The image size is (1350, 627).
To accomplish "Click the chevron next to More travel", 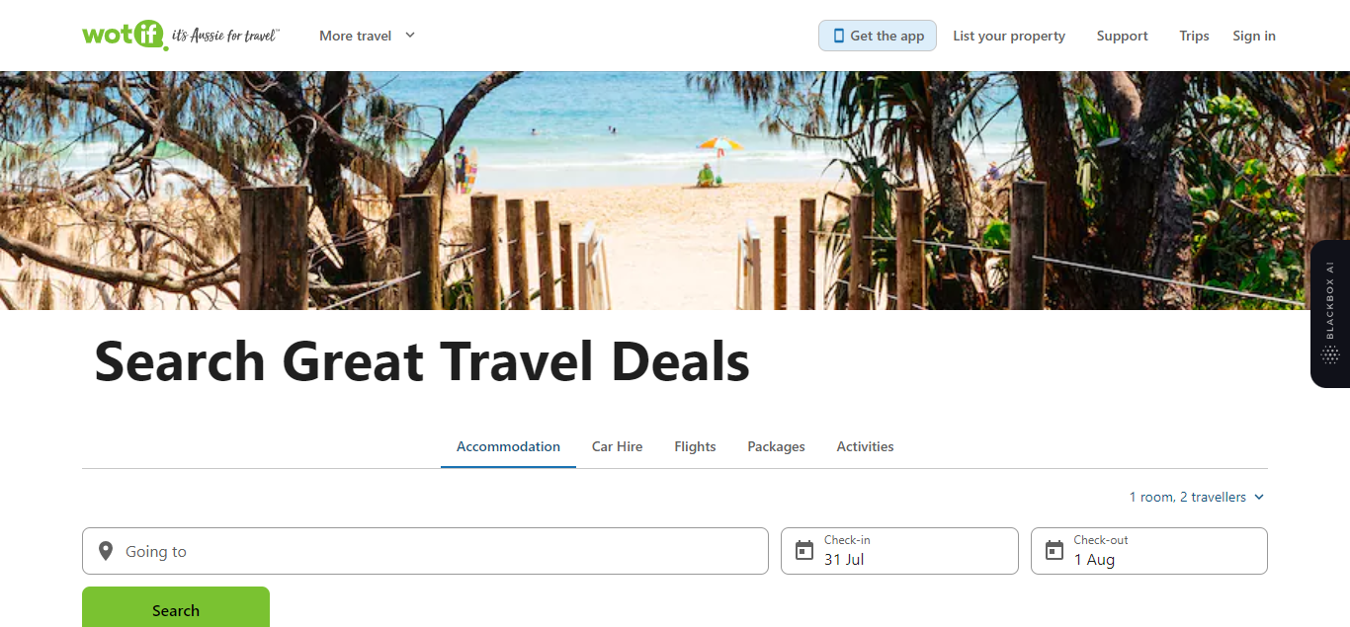I will click(x=410, y=36).
